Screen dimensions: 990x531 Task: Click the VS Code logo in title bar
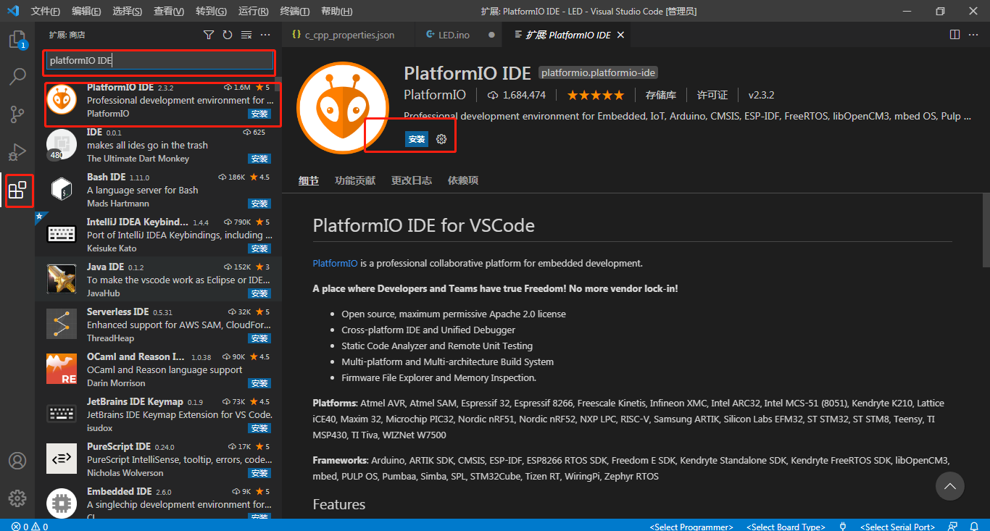(12, 11)
